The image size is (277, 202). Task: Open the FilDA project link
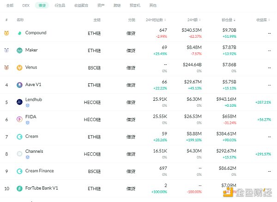point(31,117)
